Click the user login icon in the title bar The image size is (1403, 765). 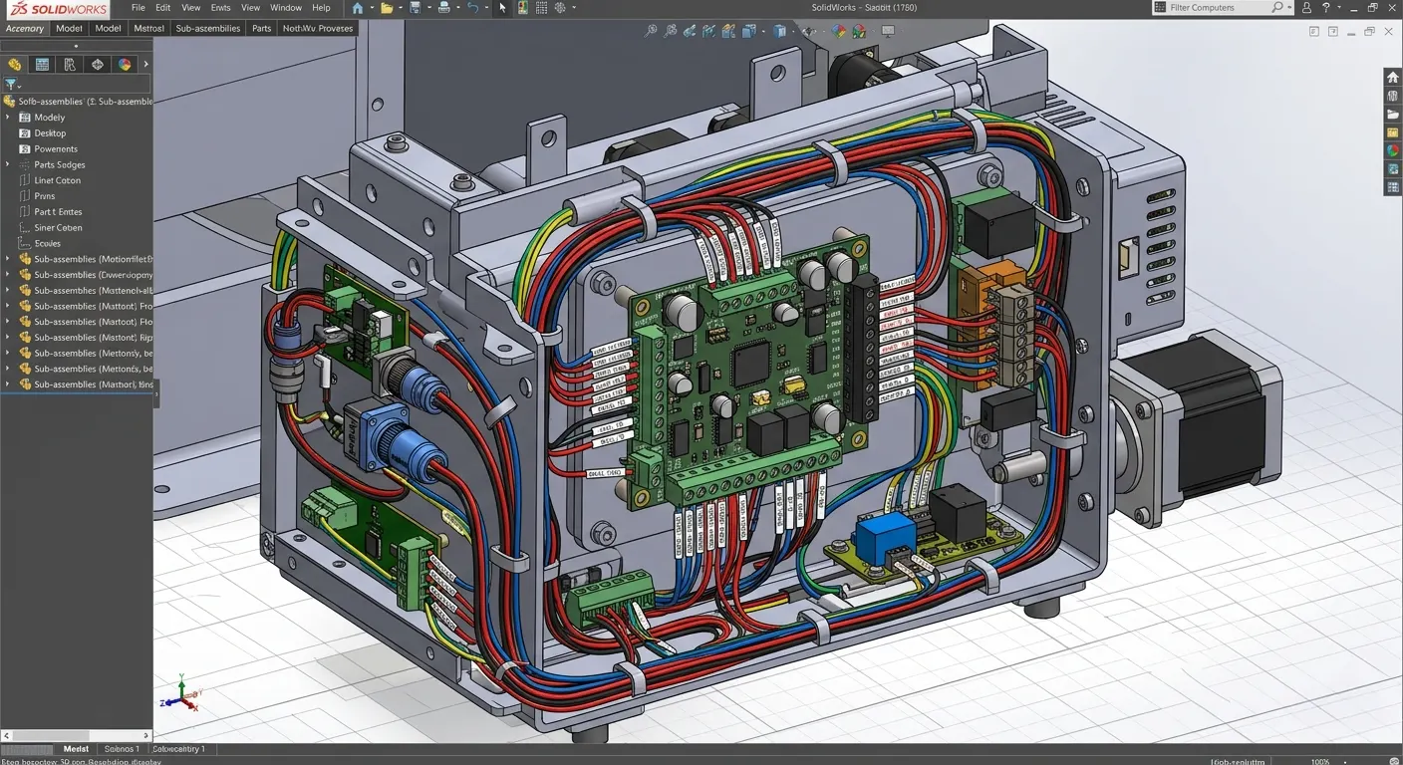point(1306,8)
